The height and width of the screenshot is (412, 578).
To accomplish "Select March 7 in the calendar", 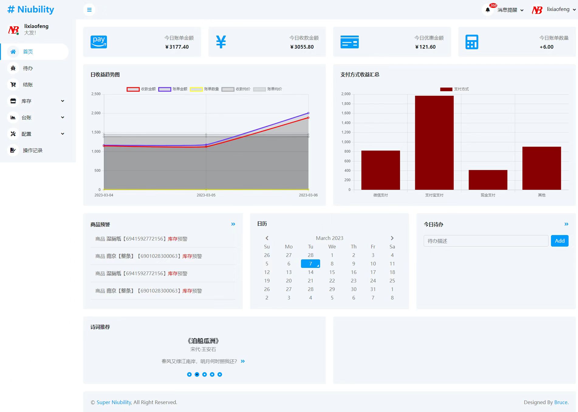I will [310, 264].
